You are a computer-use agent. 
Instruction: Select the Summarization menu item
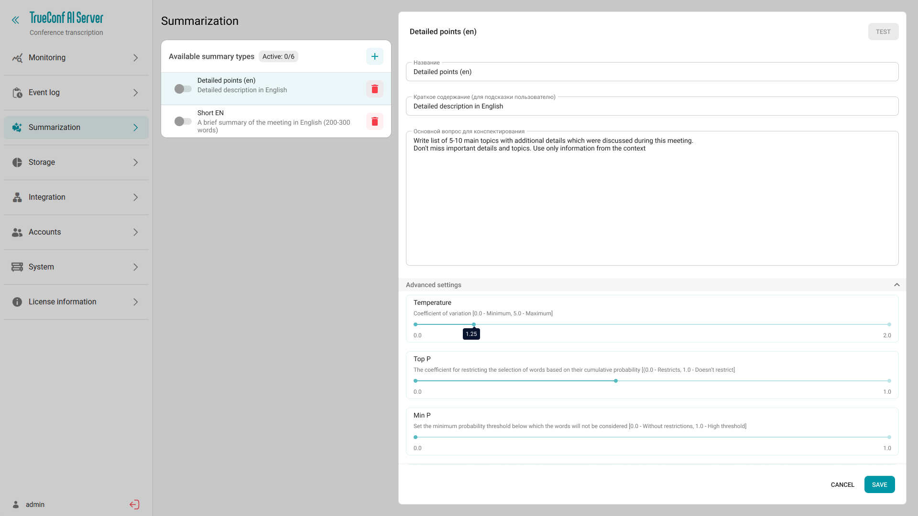[55, 128]
